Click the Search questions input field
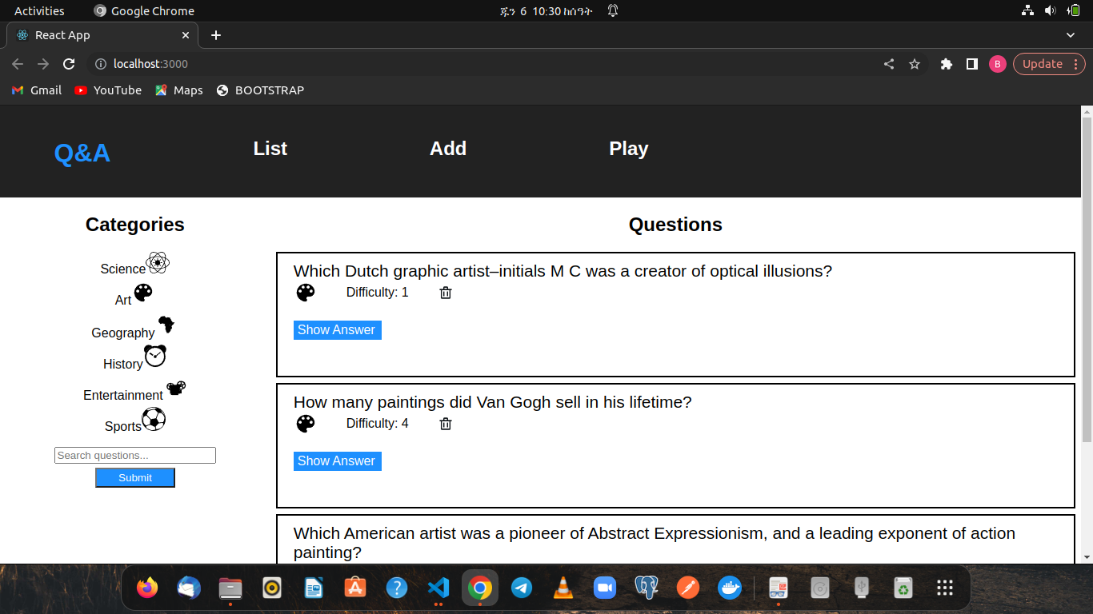Viewport: 1093px width, 614px height. pyautogui.click(x=134, y=455)
